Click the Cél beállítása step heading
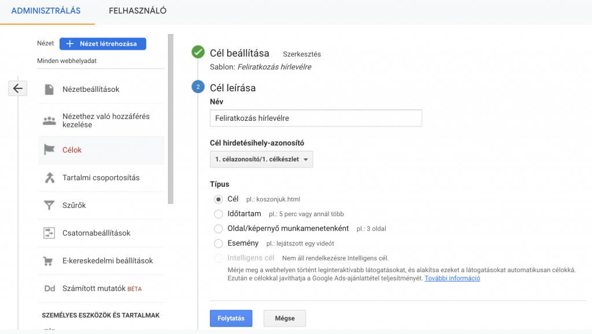This screenshot has width=592, height=334. 239,53
